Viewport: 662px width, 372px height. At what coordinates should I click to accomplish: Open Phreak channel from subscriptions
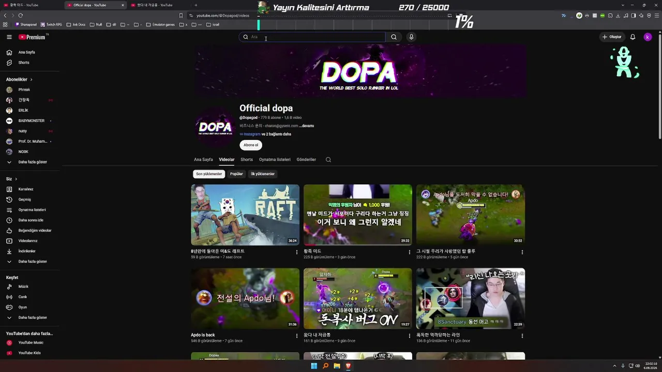(x=24, y=90)
